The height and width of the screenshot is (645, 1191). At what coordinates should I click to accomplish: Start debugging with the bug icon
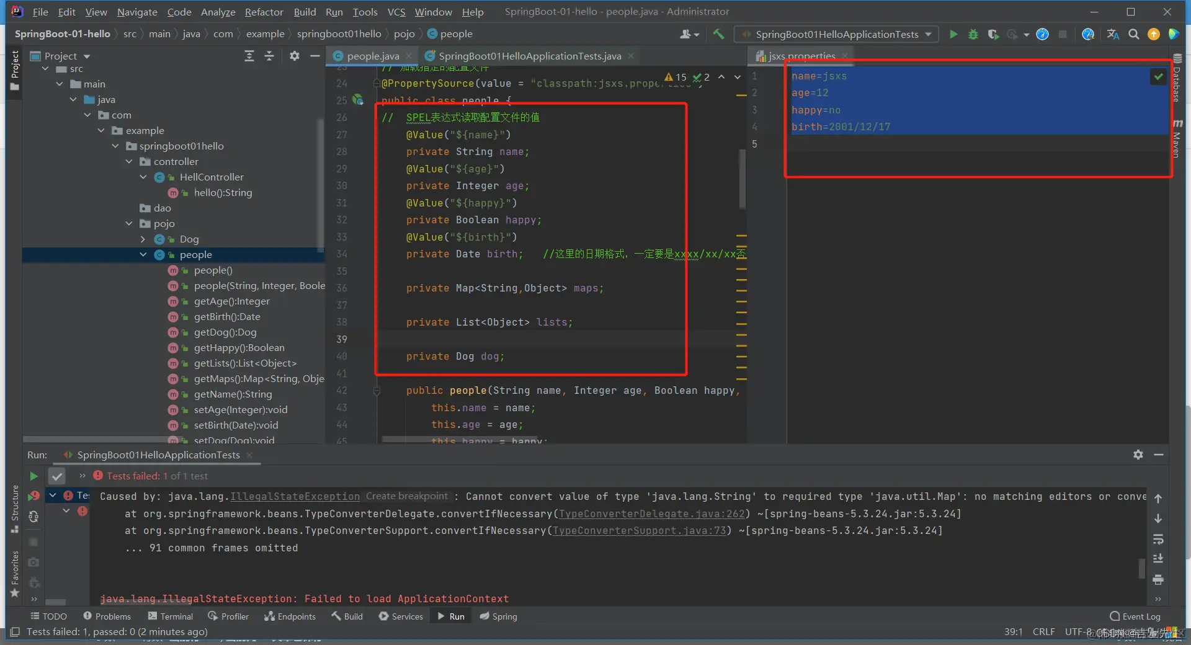pyautogui.click(x=973, y=34)
